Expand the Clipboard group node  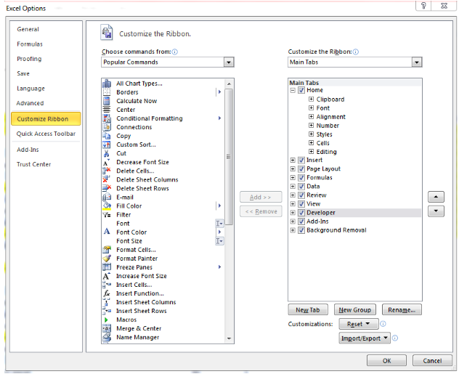[x=311, y=99]
